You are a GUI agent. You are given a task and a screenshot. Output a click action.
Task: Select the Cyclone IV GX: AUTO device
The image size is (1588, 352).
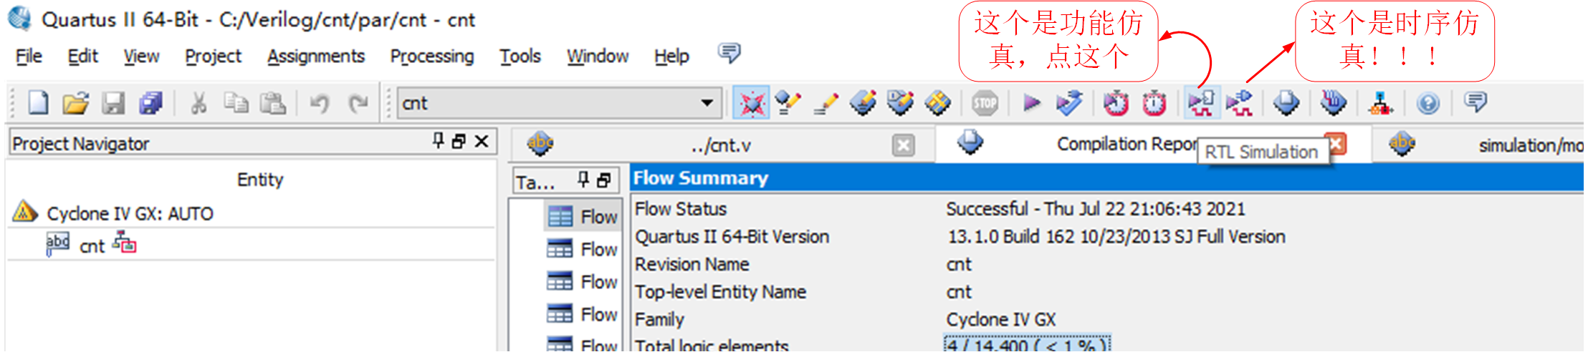coord(130,213)
